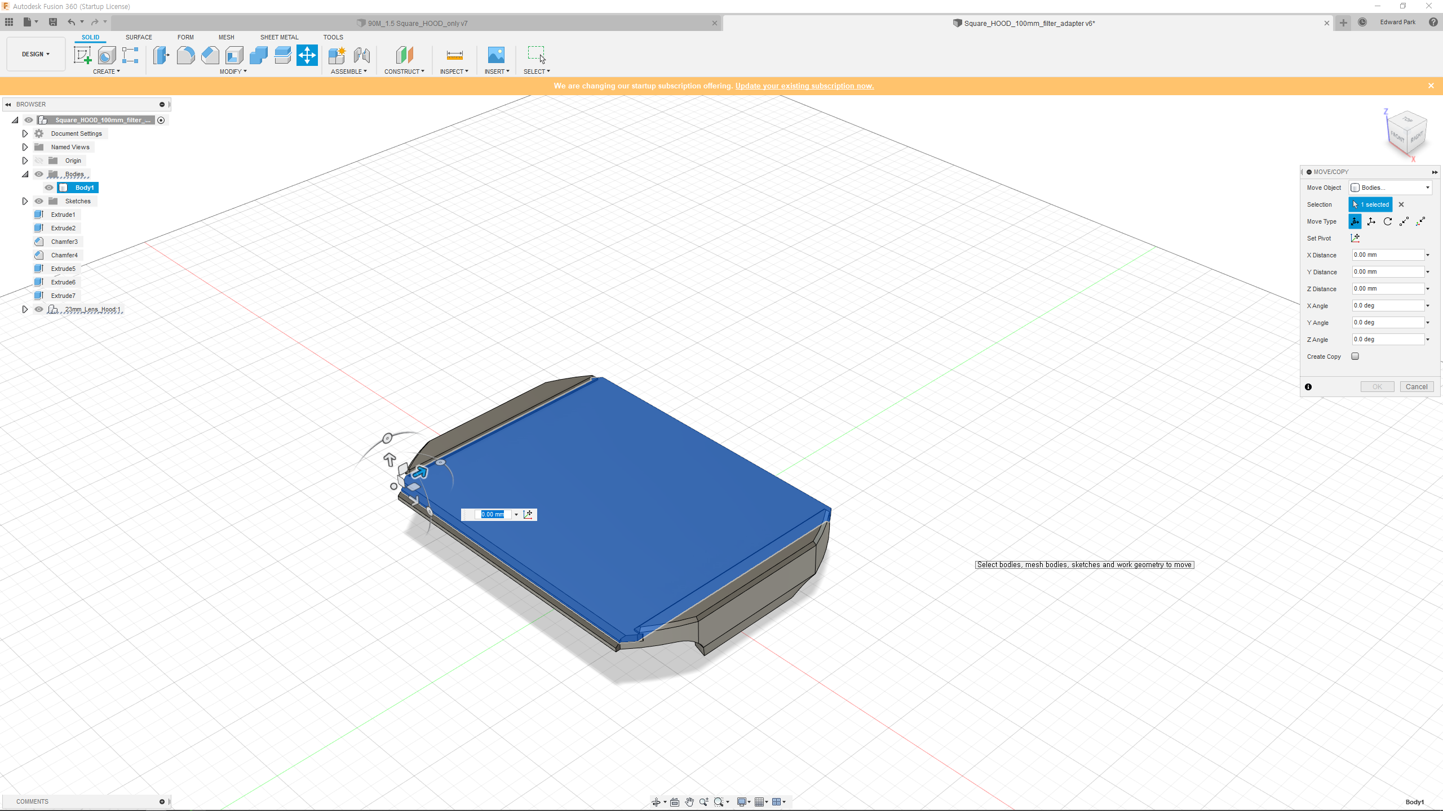The width and height of the screenshot is (1443, 811).
Task: Click the Set Pivot icon
Action: pyautogui.click(x=1355, y=238)
